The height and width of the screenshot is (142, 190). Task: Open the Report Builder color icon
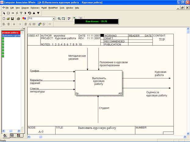click(x=24, y=19)
